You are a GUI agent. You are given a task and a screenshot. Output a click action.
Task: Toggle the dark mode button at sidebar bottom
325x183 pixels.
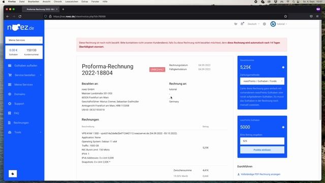pyautogui.click(x=13, y=174)
